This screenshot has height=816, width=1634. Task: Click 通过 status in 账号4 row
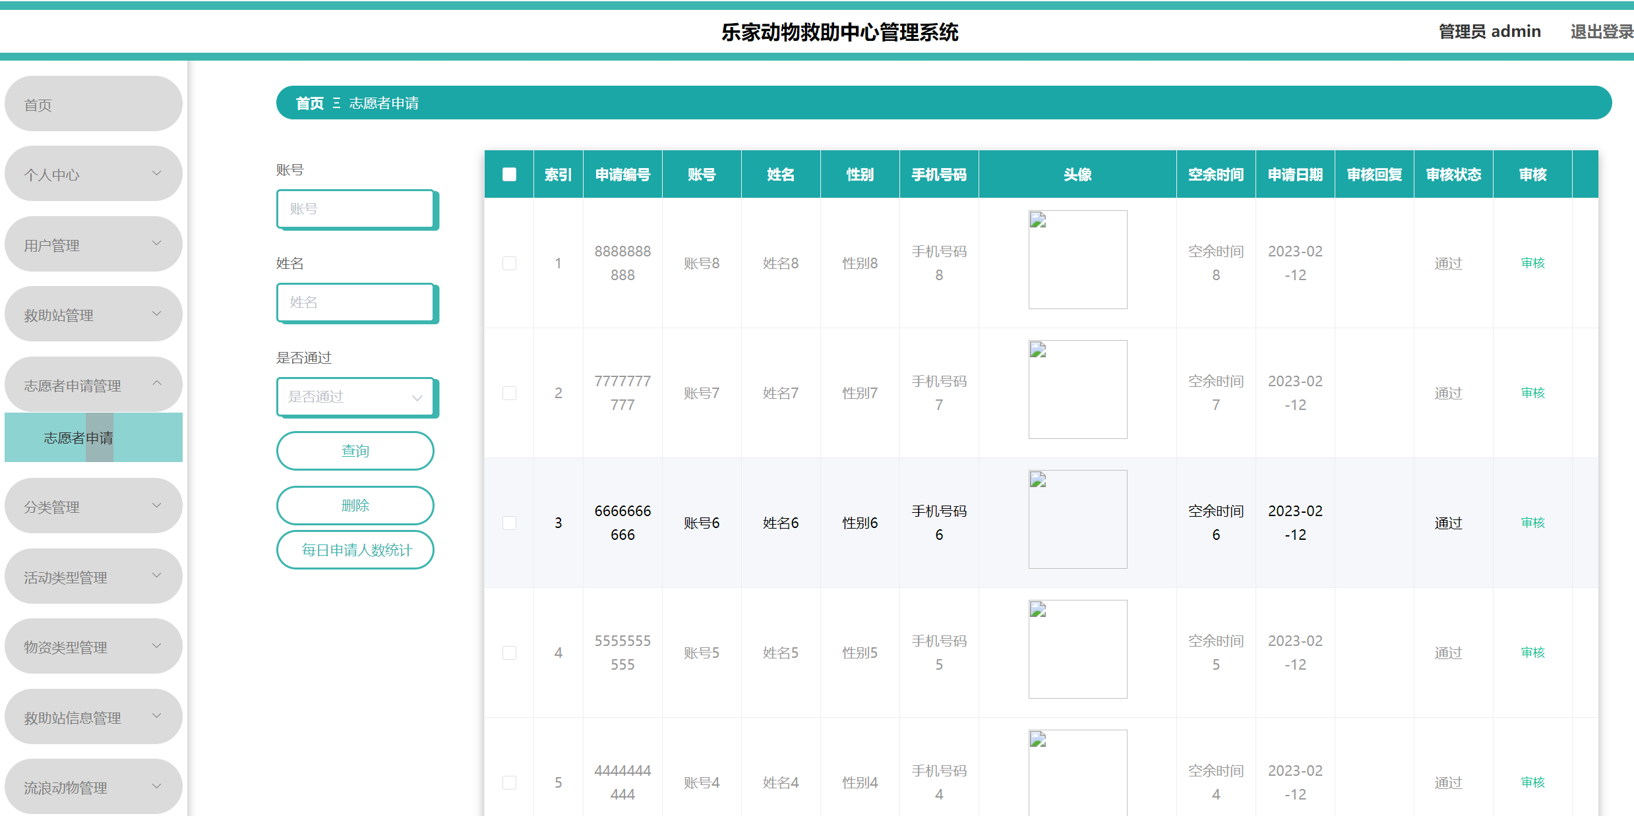[1449, 783]
